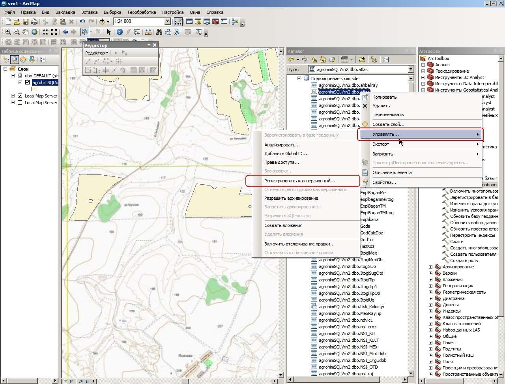
Task: Zoom to Full Extent globe
Action: [34, 32]
